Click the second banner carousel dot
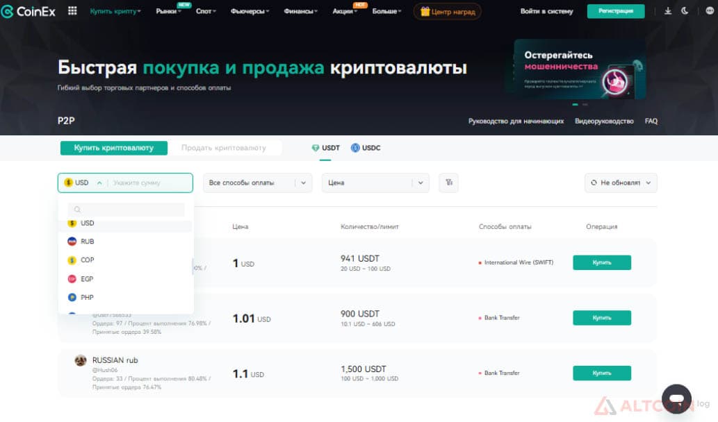 click(x=585, y=105)
